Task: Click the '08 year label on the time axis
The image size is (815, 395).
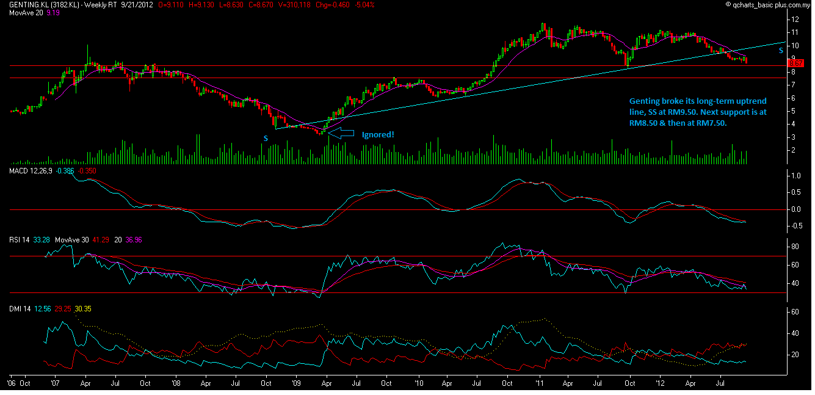Action: tap(176, 383)
